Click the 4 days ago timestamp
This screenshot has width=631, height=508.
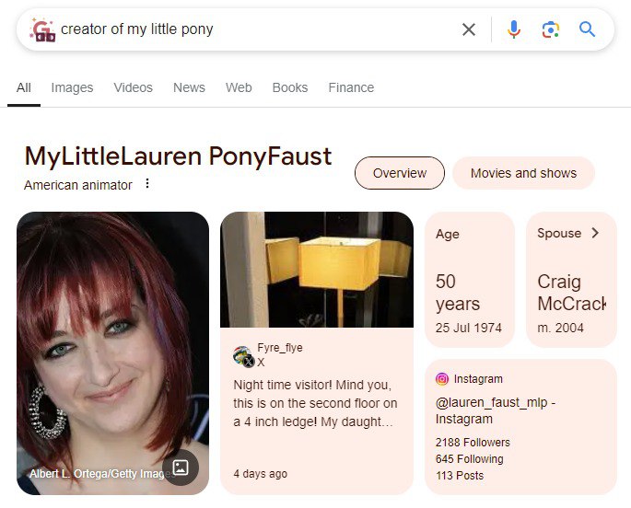pos(261,473)
